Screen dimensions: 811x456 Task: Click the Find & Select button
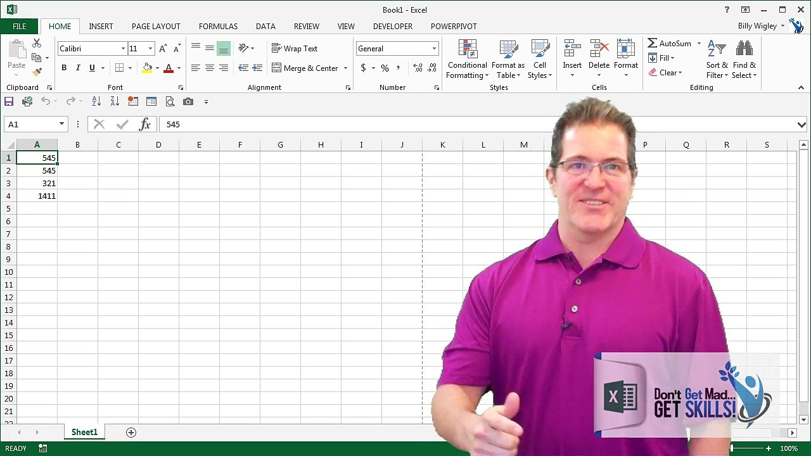[744, 60]
